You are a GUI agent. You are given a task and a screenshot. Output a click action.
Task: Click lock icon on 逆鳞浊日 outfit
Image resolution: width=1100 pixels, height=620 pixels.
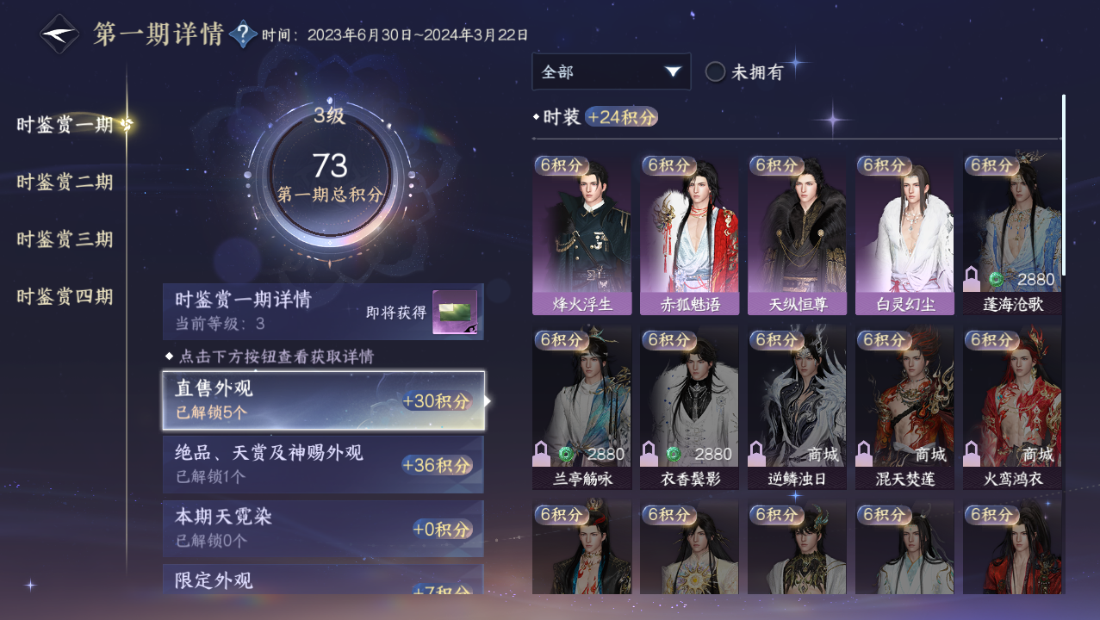click(x=757, y=453)
